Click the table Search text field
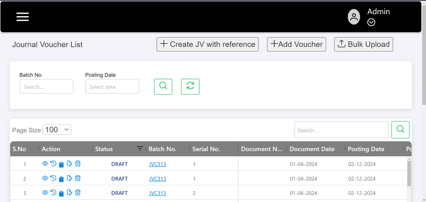Screen dimensions: 426x202 (x=341, y=130)
